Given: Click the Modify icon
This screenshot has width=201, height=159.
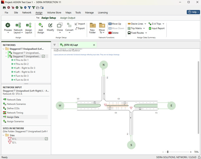Looking at the screenshot, I should [x=50, y=25].
